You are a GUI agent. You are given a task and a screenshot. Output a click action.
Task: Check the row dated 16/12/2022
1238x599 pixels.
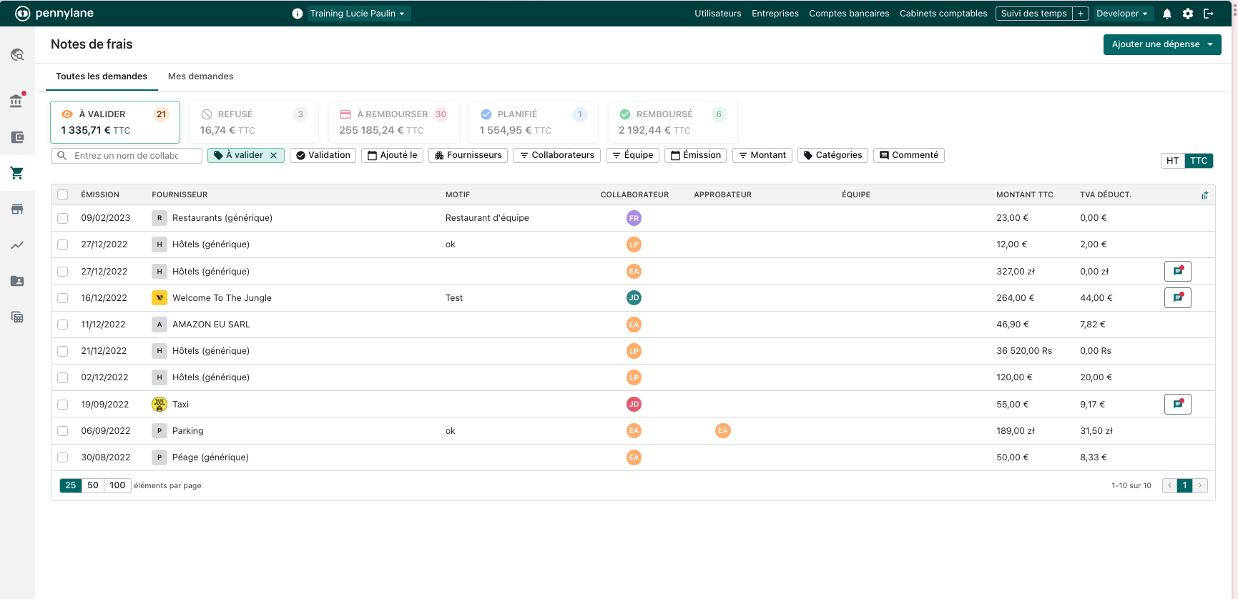(x=63, y=298)
